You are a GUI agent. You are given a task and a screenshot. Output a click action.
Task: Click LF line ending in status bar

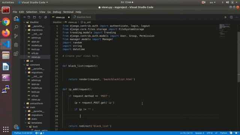pyautogui.click(x=216, y=133)
